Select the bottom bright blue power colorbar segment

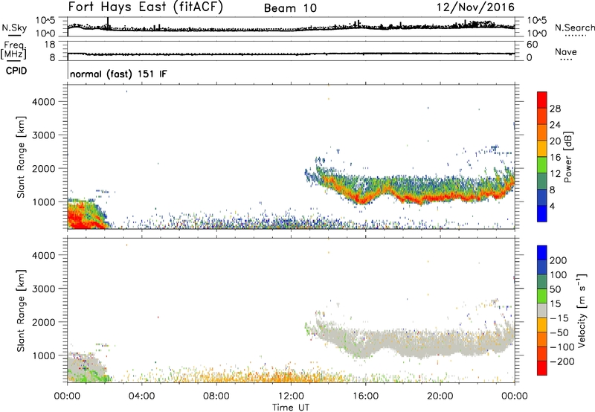tap(542, 214)
